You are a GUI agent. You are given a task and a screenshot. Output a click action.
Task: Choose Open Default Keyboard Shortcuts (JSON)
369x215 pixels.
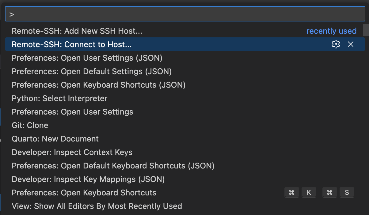(x=113, y=166)
